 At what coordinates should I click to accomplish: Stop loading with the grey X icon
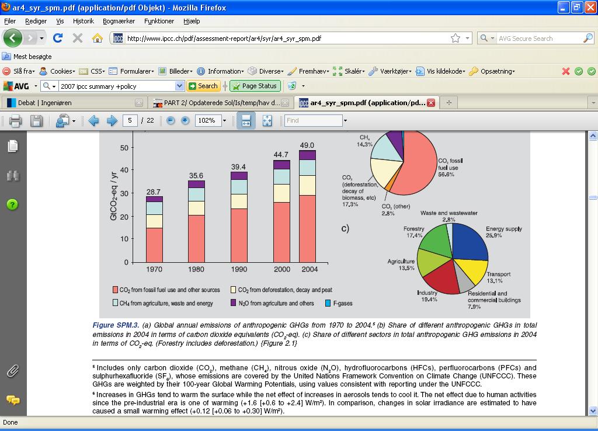coord(78,38)
